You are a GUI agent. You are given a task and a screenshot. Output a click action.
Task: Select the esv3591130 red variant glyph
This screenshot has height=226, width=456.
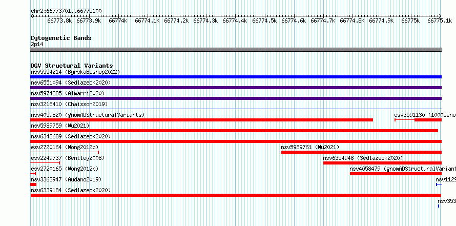(x=418, y=120)
